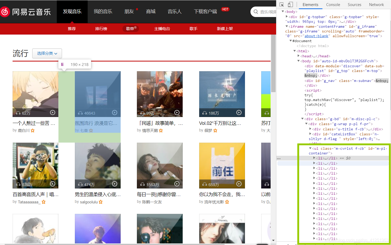Screen dimensions: 391x245
Task: Click the about:blank src link in DevTools
Action: [316, 36]
